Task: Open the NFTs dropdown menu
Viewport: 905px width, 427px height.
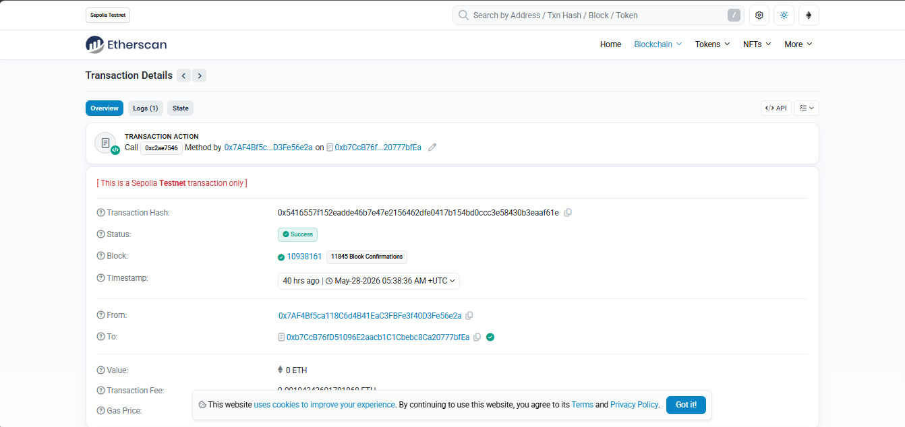Action: point(757,44)
